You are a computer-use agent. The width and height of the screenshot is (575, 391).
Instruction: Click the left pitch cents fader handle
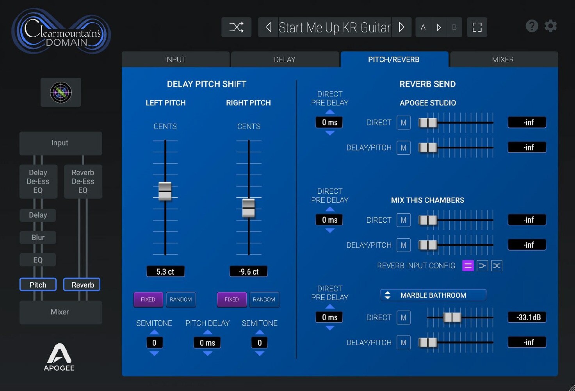click(x=165, y=191)
